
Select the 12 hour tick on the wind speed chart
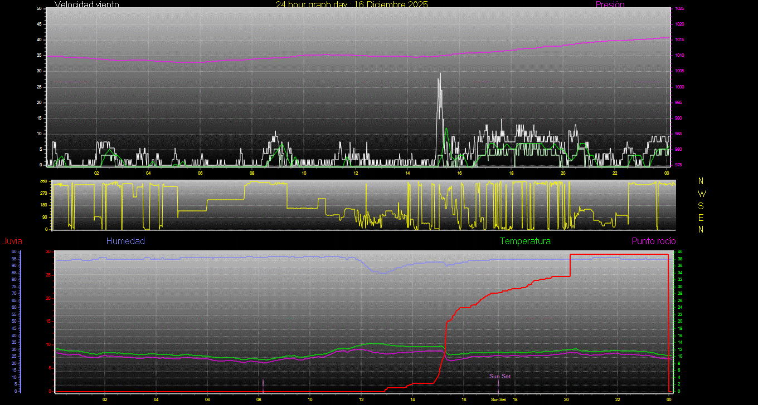coord(356,173)
